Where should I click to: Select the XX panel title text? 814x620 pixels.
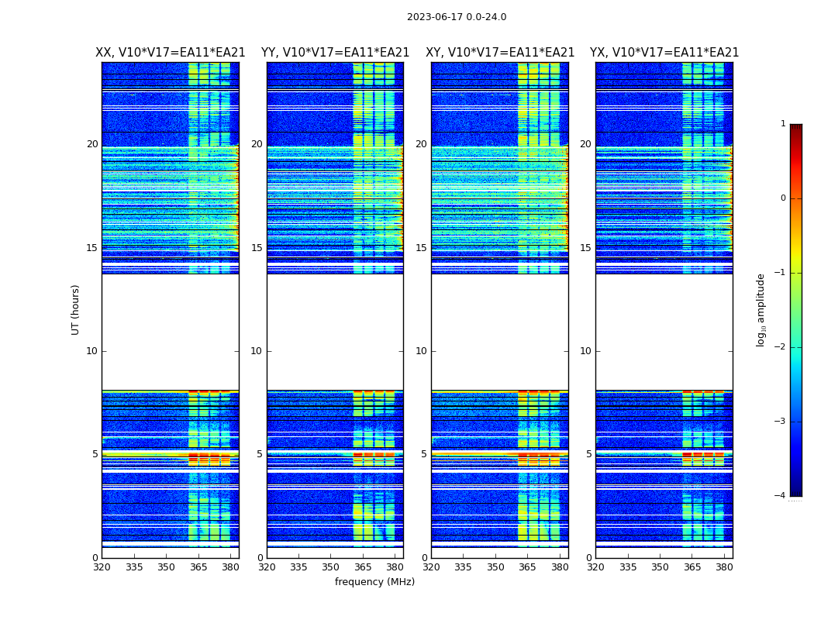(x=170, y=53)
